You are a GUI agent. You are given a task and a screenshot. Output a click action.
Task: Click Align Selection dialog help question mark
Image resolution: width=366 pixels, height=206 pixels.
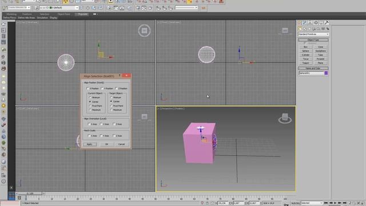point(120,76)
